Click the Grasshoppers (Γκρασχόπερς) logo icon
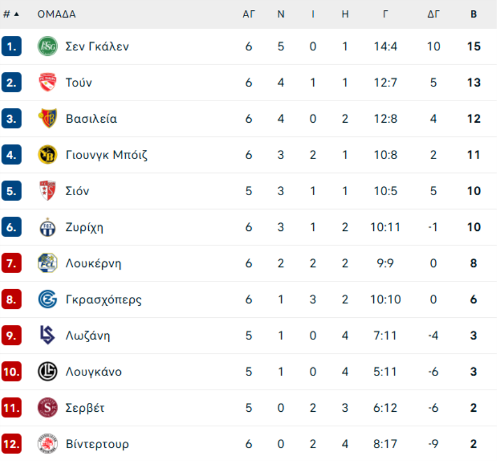497x461 pixels. pos(47,300)
